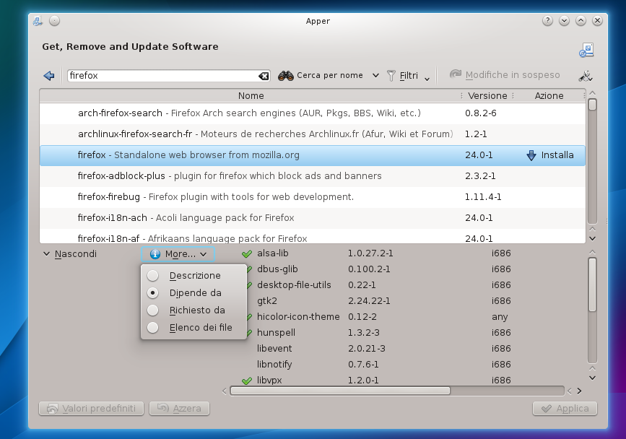The width and height of the screenshot is (626, 439).
Task: Select the archlinux-firefox-search-fr package row
Action: [x=313, y=134]
